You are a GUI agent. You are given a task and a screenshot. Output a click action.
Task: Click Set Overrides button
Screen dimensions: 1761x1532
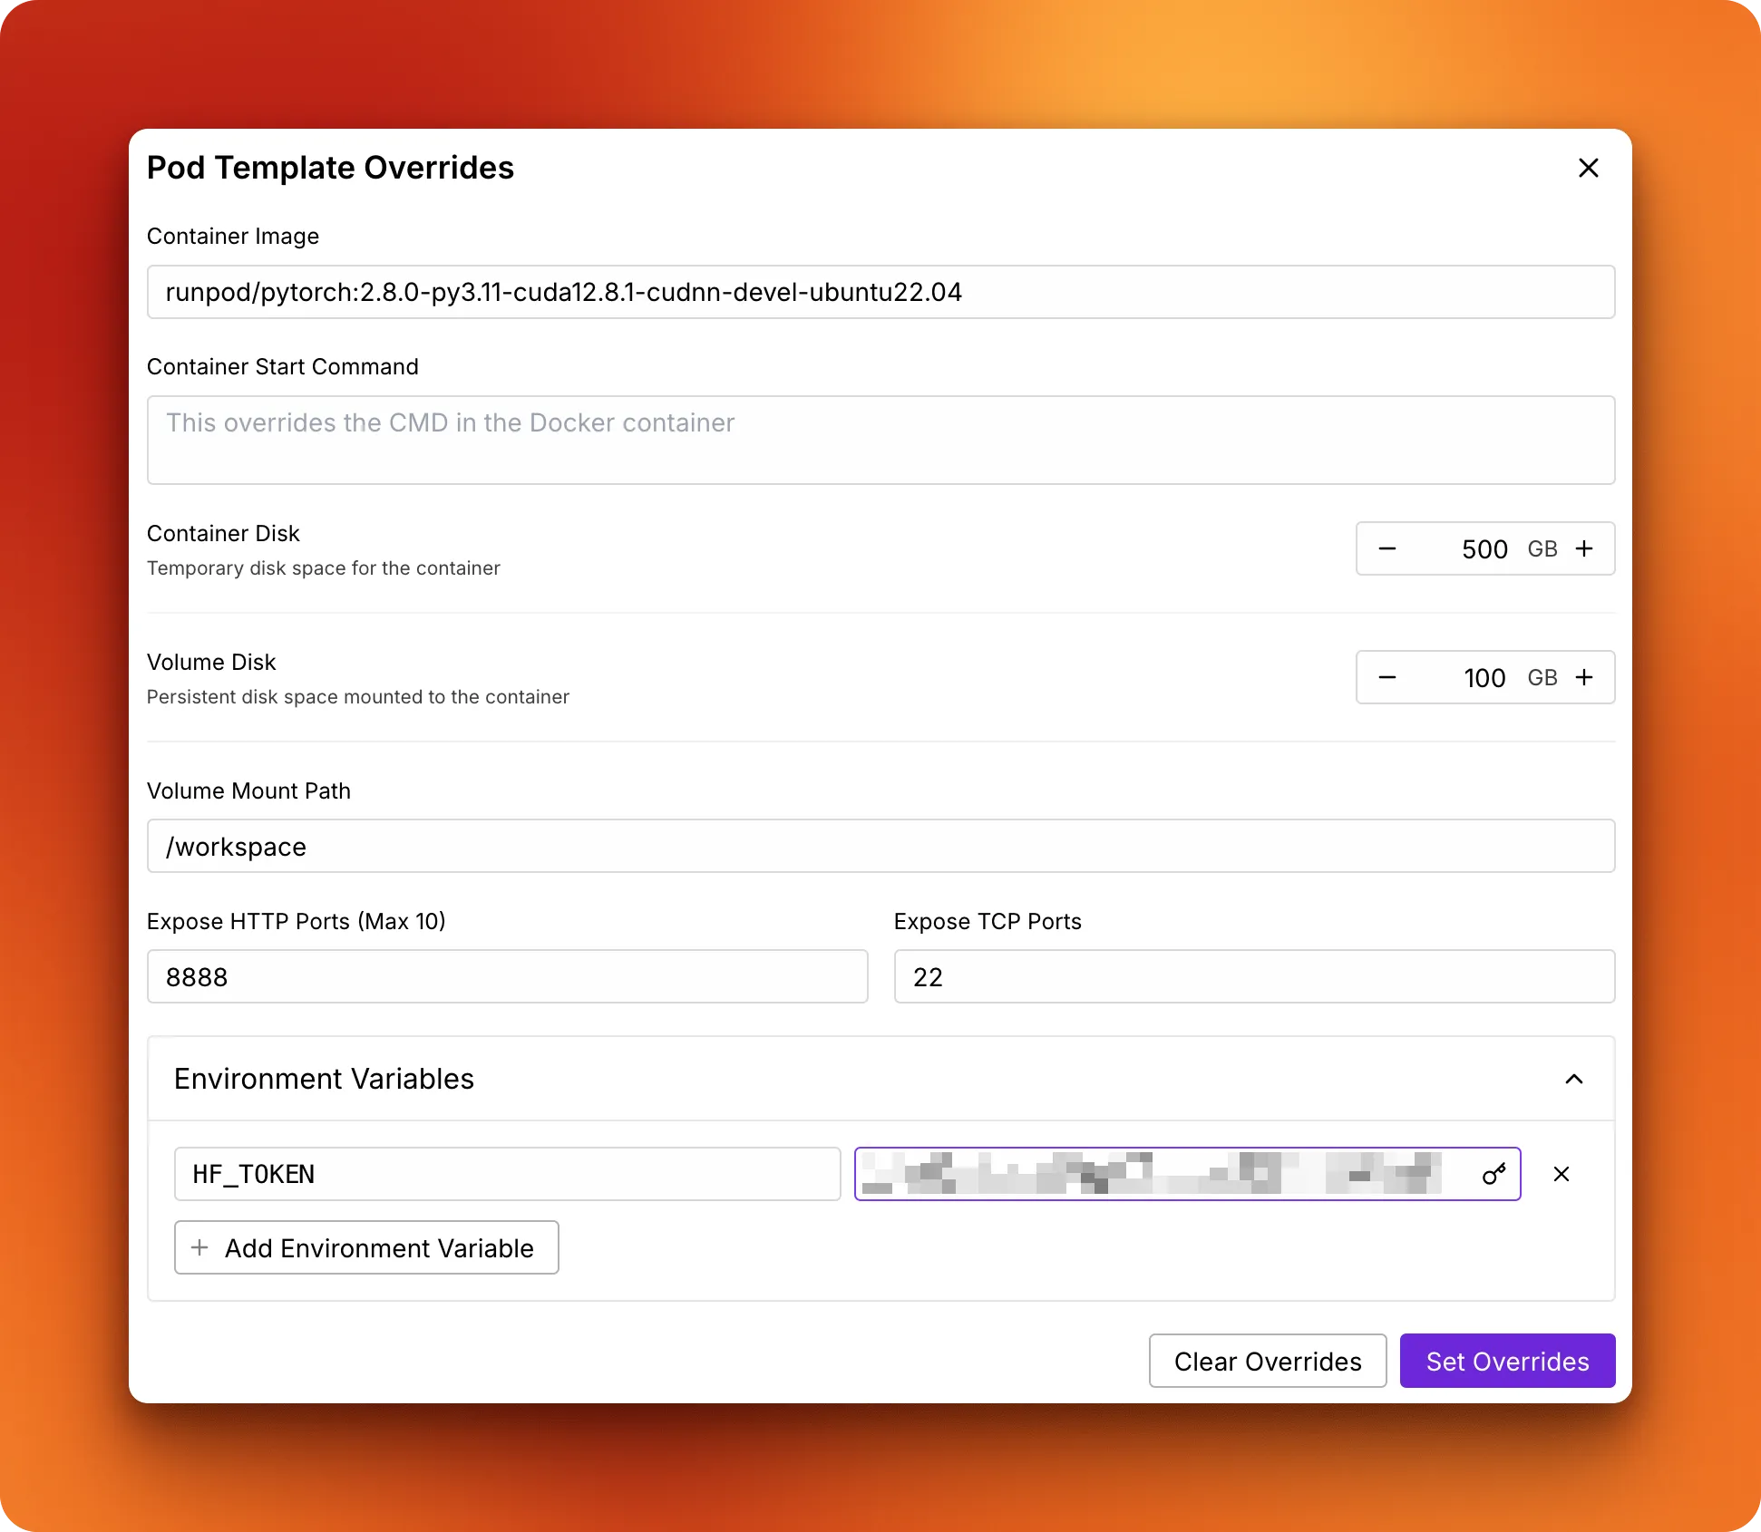[1507, 1361]
